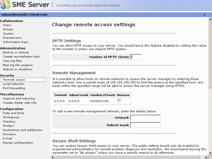Click the Network column header
This screenshot has height=159, width=212.
pyautogui.click(x=61, y=95)
